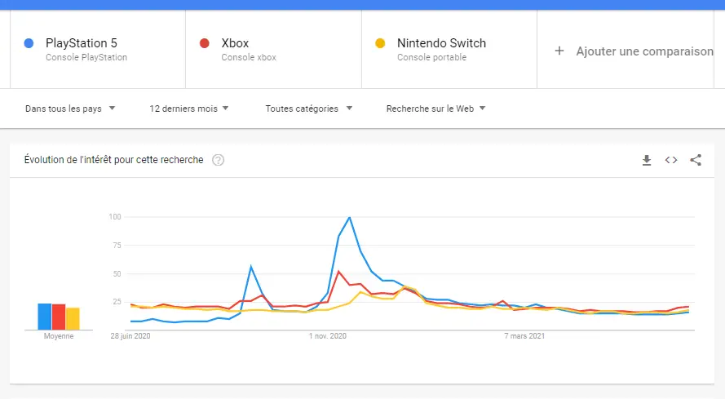
Task: Click the blue average bar above Moyenne
Action: coord(44,317)
